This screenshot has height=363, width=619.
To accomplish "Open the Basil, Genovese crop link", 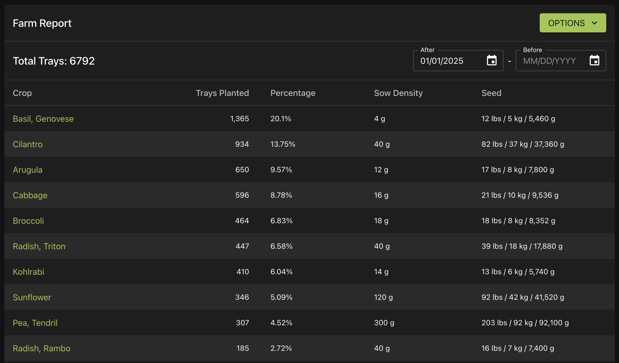I will 43,119.
